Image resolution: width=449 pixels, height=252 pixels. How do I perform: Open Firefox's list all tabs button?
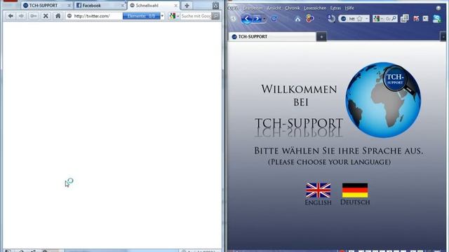click(443, 37)
